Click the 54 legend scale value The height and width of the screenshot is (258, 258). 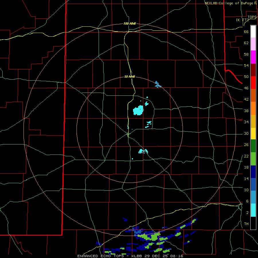point(246,65)
